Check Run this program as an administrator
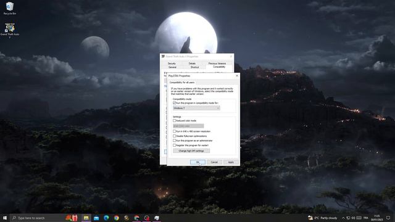The image size is (395, 222). (x=174, y=141)
